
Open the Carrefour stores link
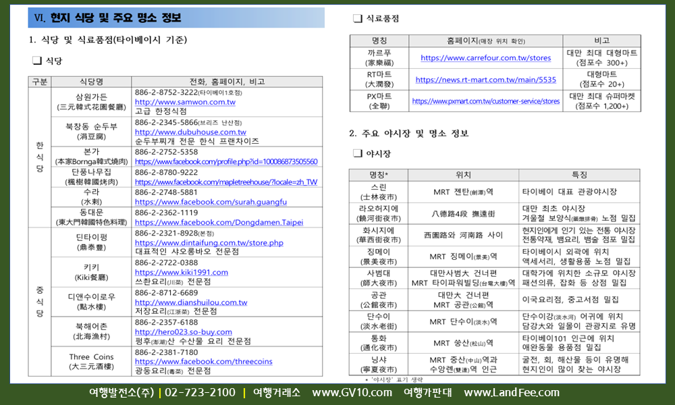[x=485, y=58]
